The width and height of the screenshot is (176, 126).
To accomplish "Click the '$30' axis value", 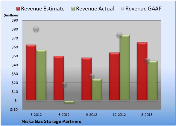I will click(15, 74).
